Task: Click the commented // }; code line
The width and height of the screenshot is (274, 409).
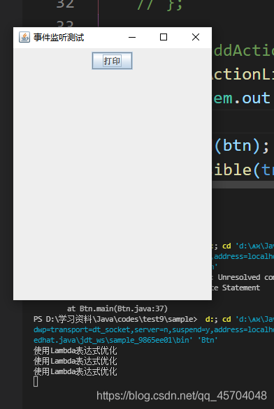Action: 159,5
